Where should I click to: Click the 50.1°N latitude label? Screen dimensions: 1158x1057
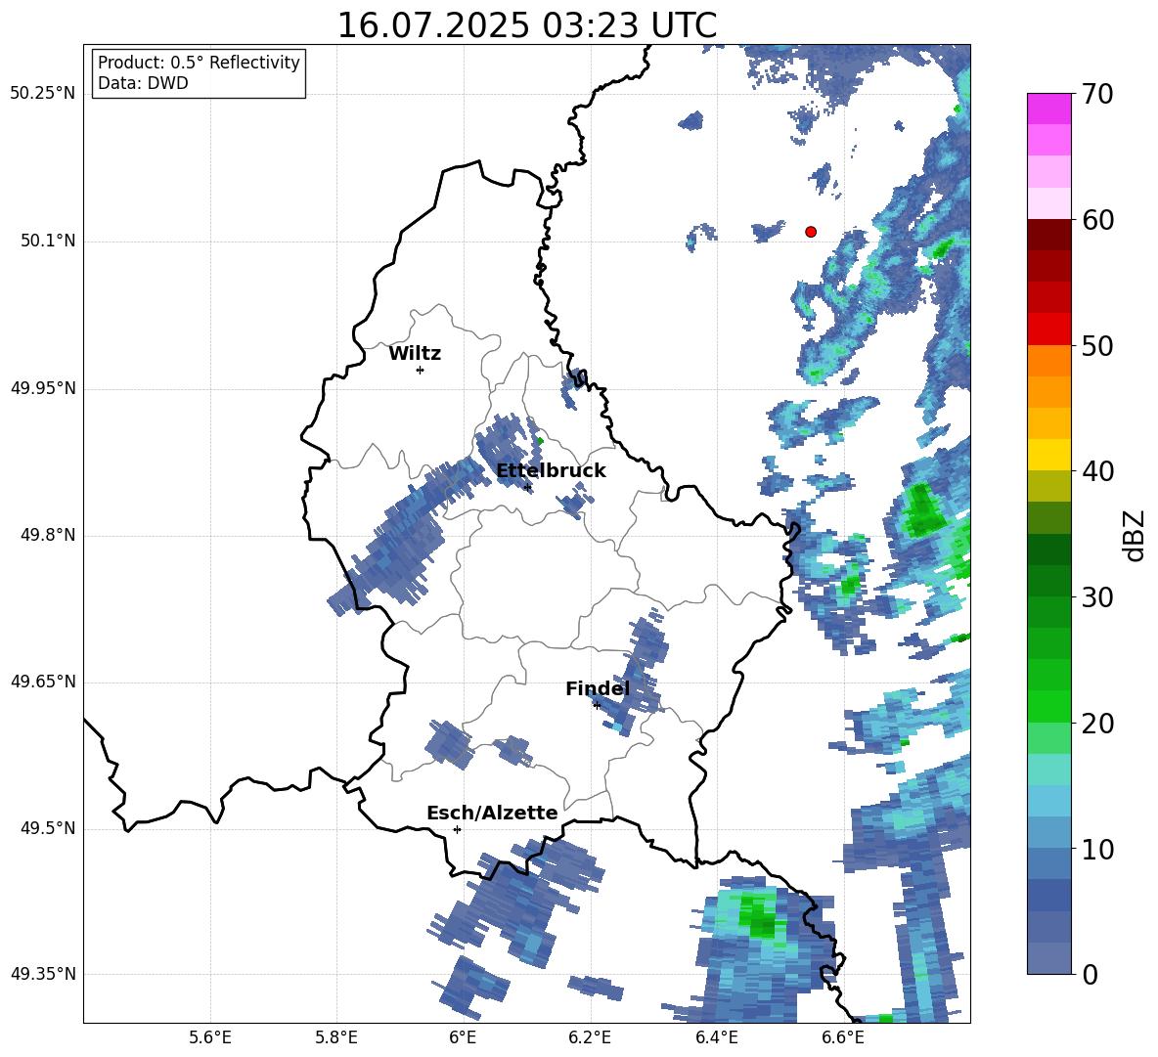pyautogui.click(x=48, y=242)
